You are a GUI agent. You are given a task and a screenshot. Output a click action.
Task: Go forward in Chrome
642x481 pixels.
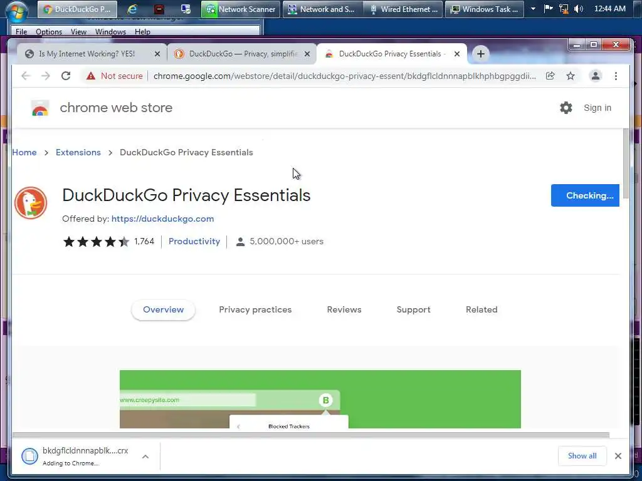tap(45, 76)
